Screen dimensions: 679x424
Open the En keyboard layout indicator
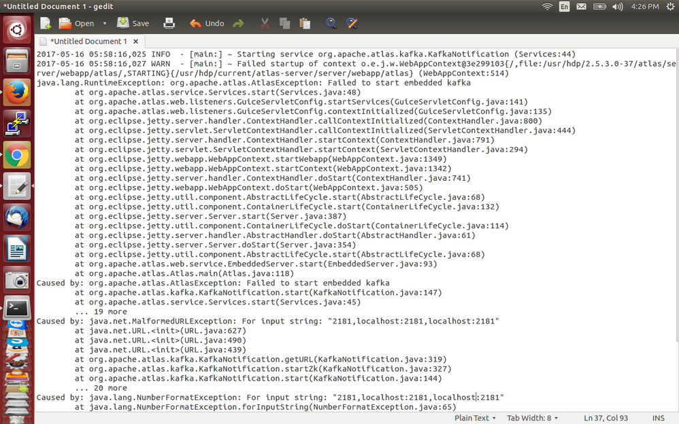click(564, 7)
